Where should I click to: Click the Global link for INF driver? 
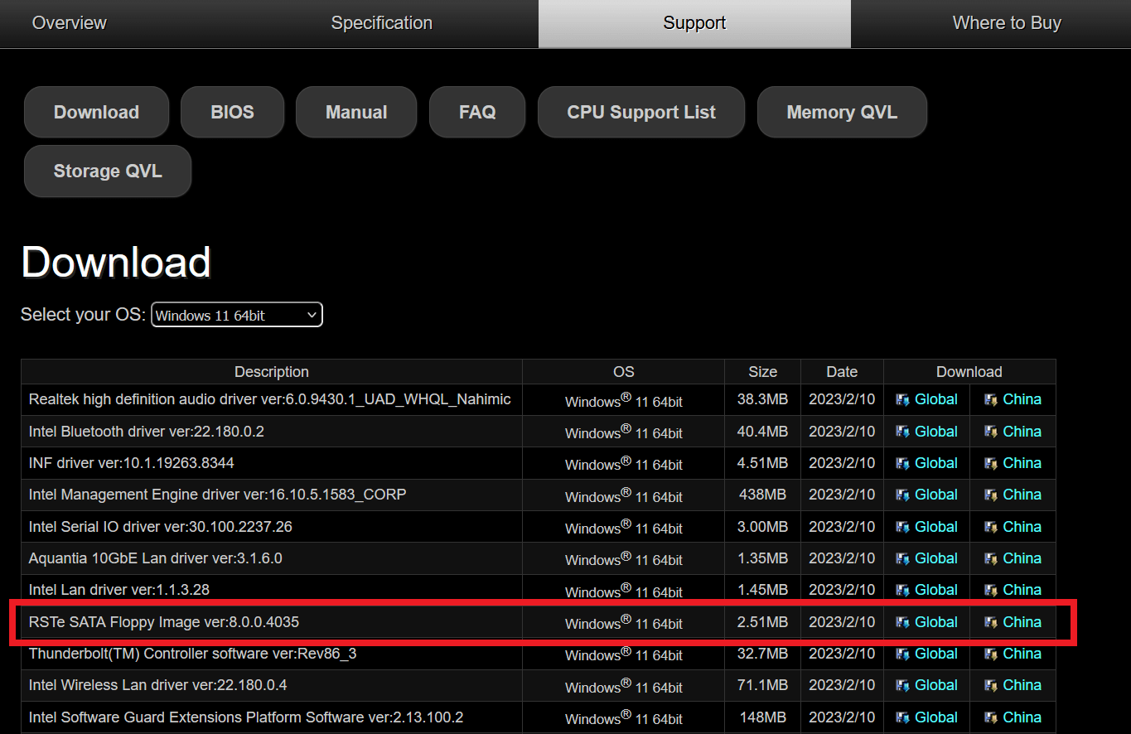[936, 463]
